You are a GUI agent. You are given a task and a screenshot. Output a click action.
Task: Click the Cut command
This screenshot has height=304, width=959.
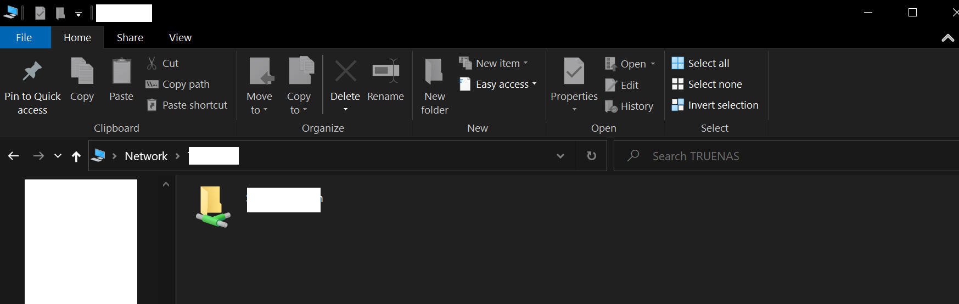coord(164,64)
